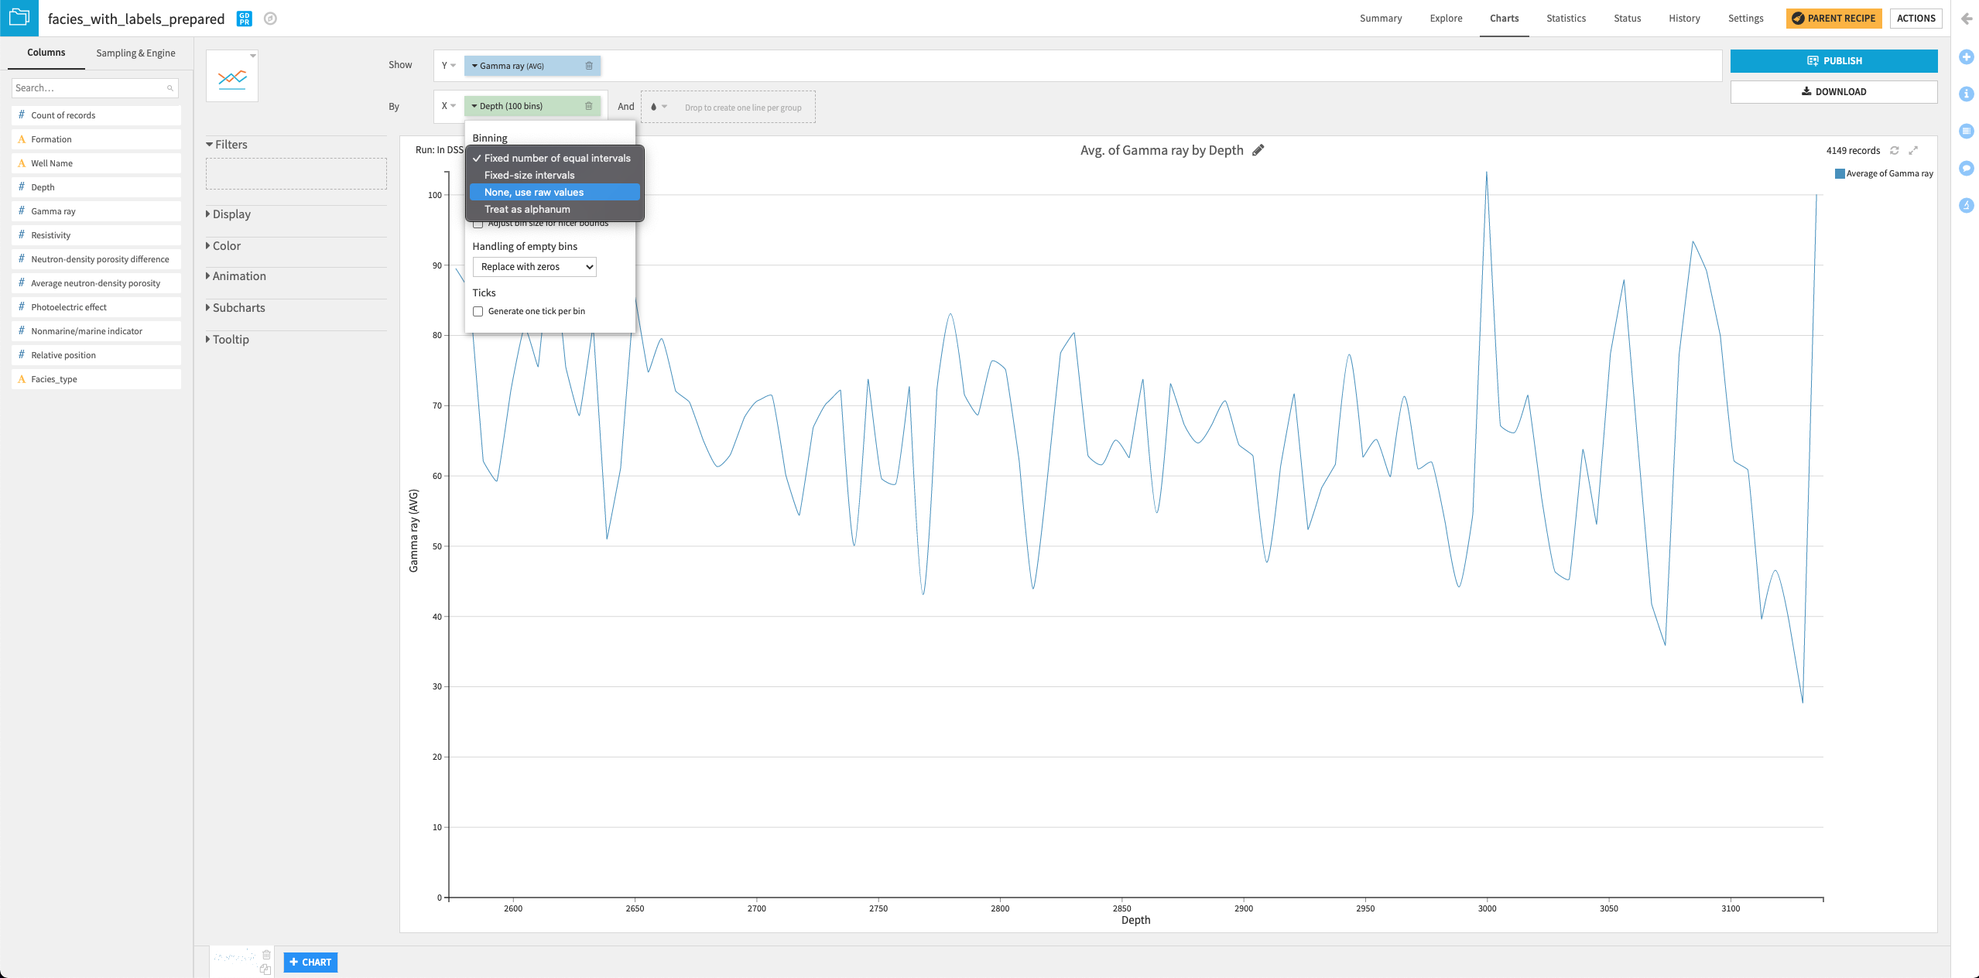This screenshot has width=1979, height=978.
Task: Delete the Gamma ray (AVG) measure
Action: 589,66
